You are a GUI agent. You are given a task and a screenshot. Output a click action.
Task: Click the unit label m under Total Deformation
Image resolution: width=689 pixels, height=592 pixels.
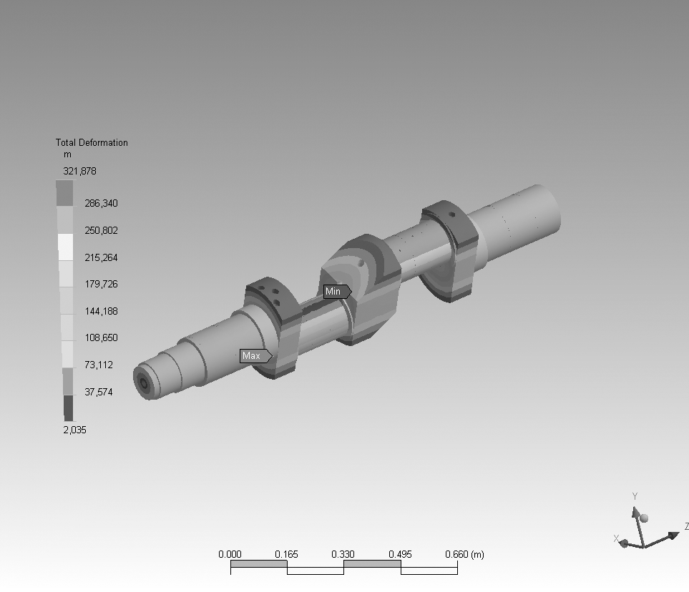pos(67,154)
